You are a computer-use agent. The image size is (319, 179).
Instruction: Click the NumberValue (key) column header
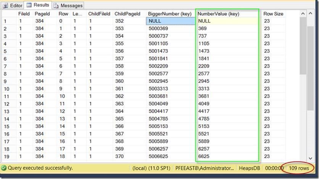point(218,14)
